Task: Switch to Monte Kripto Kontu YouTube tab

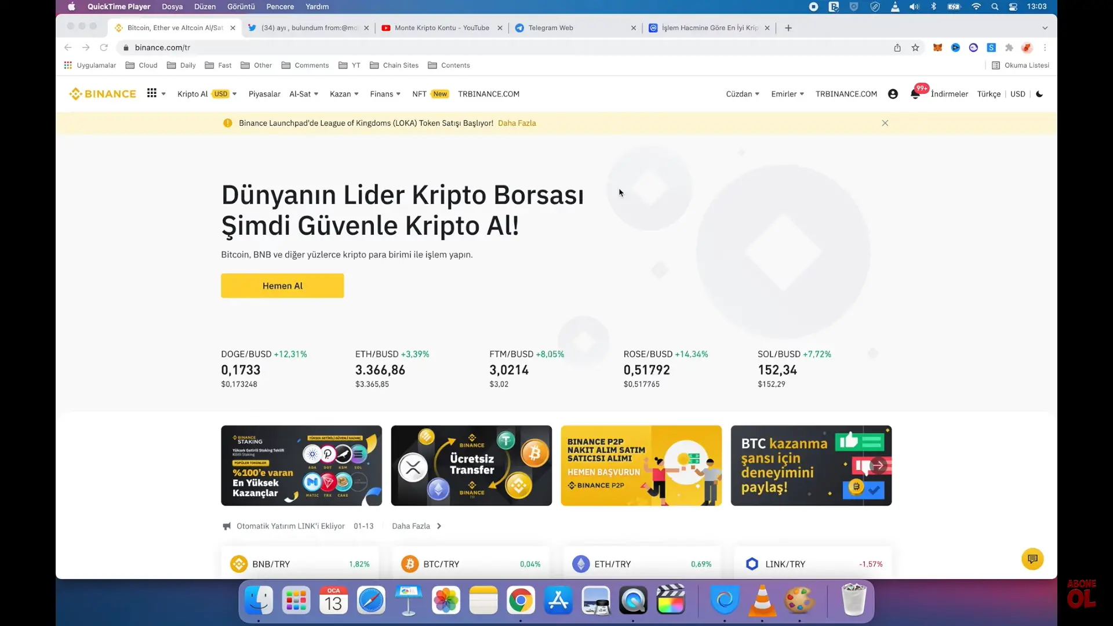Action: click(442, 28)
